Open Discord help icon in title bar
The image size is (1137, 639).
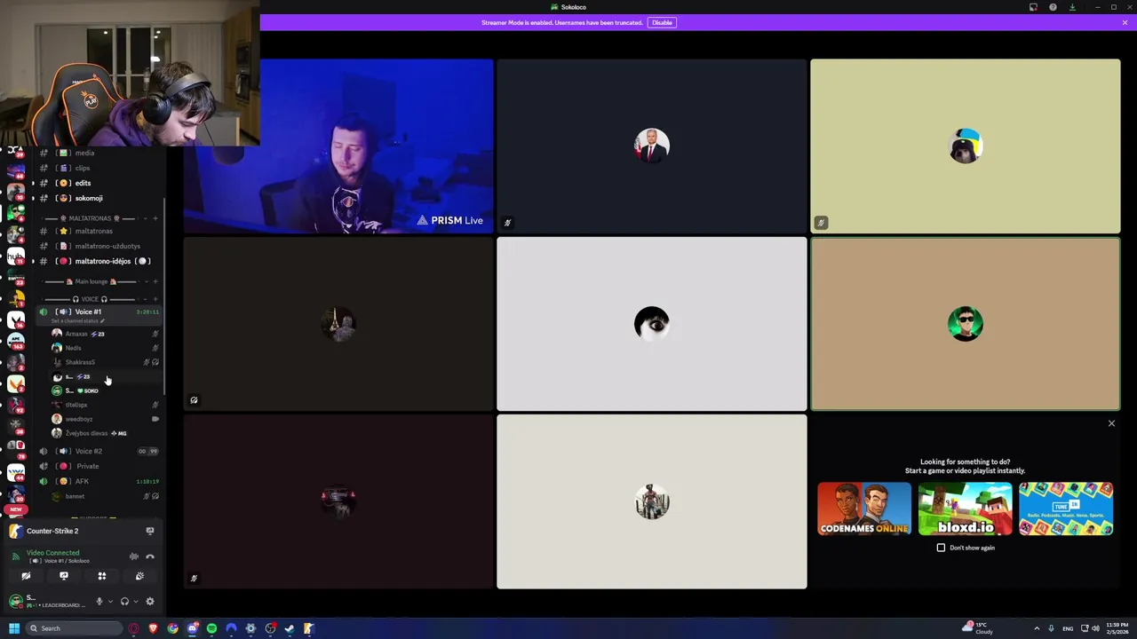[1053, 7]
